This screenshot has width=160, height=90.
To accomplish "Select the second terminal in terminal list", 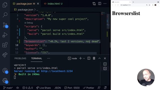I will [105, 68].
